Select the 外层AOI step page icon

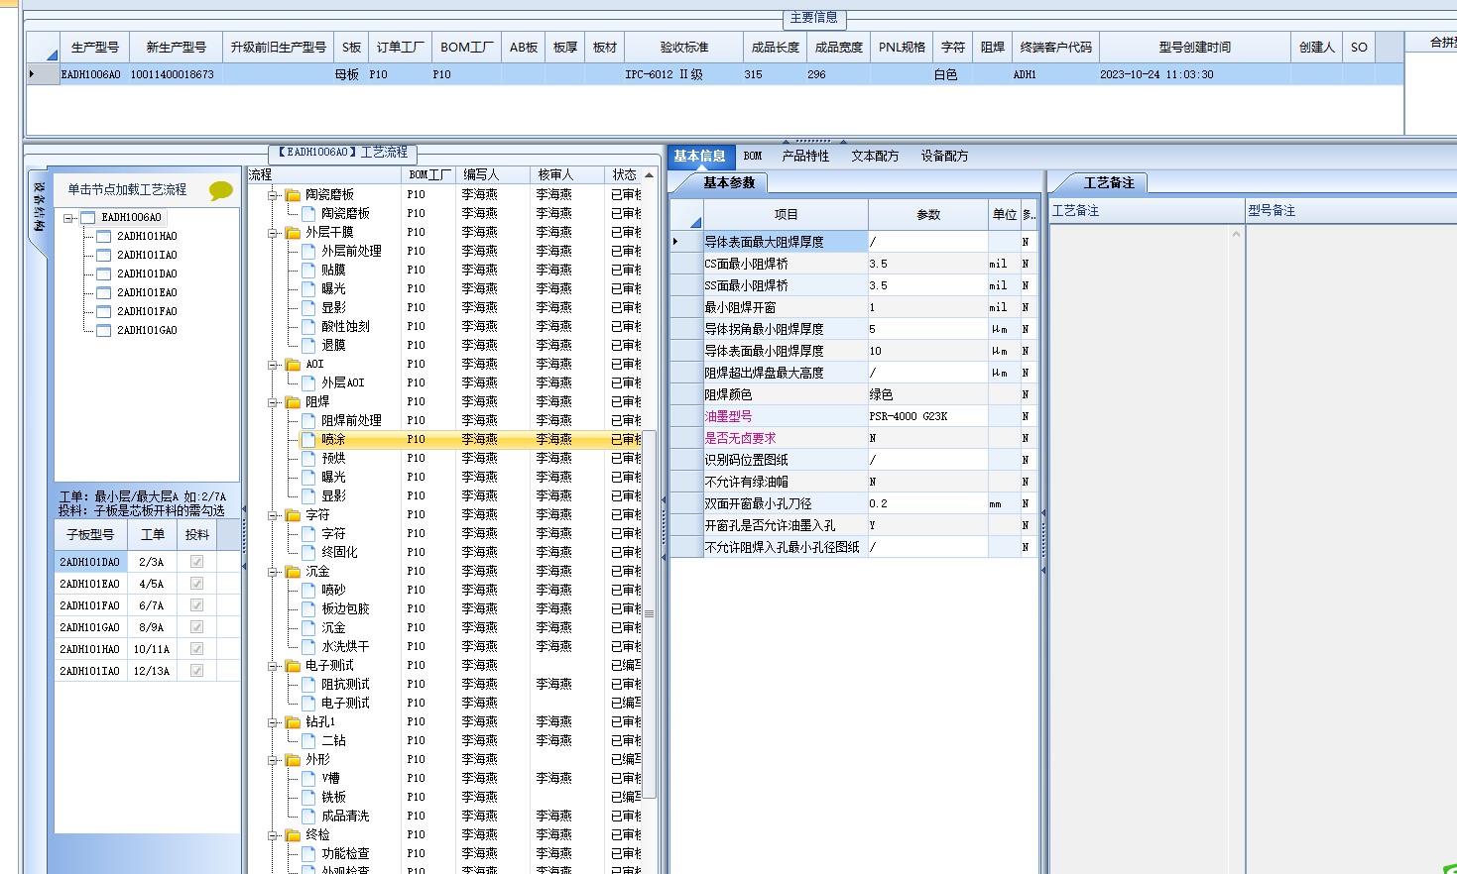(x=308, y=382)
